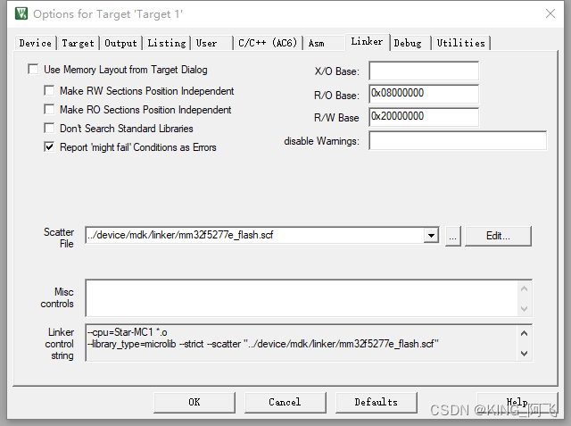Screen dimensions: 571x426
Task: Focus the disable Warnings field
Action: click(x=458, y=141)
